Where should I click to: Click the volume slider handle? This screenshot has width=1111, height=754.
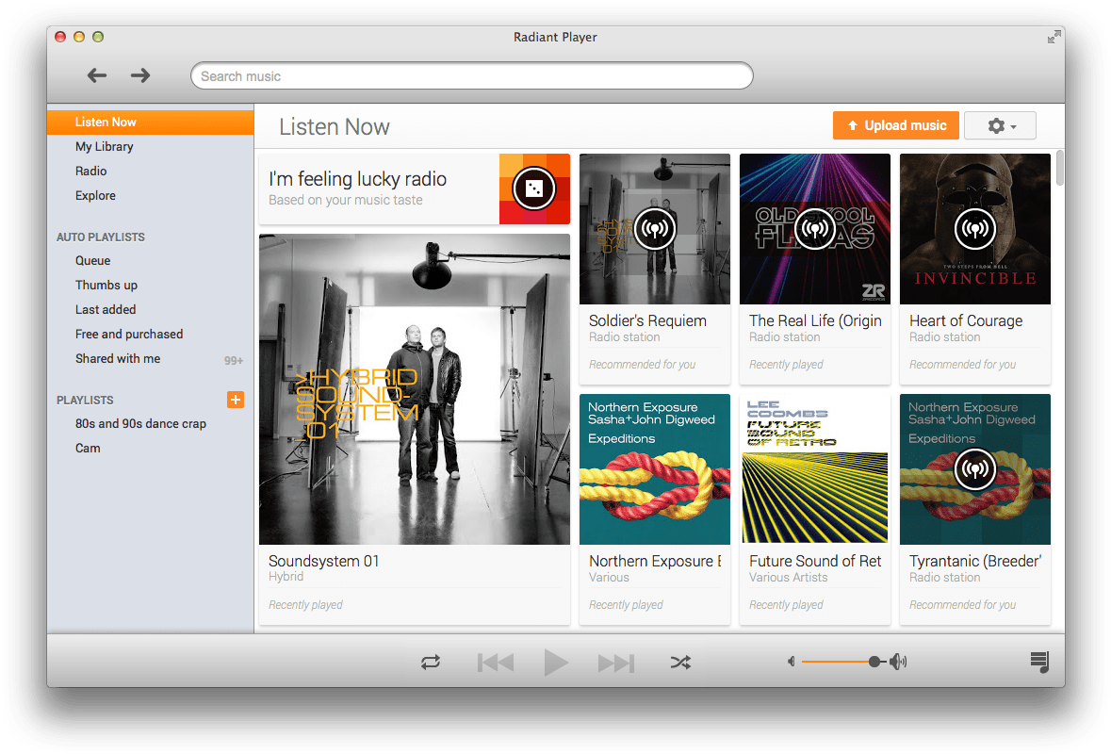click(874, 662)
